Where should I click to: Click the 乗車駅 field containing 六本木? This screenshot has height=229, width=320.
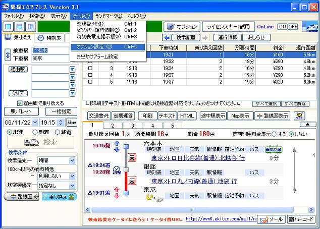(x=50, y=50)
